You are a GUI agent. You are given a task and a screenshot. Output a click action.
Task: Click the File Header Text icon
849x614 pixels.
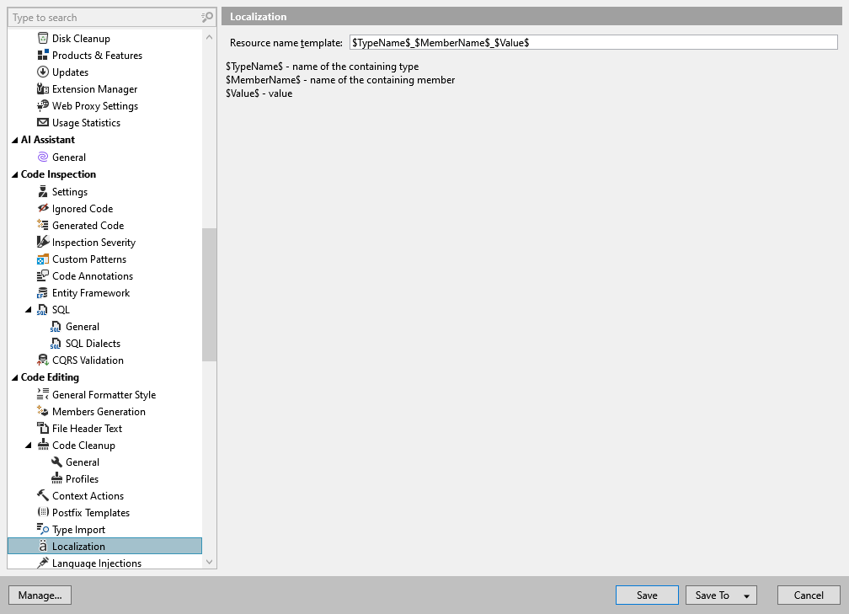pyautogui.click(x=43, y=428)
